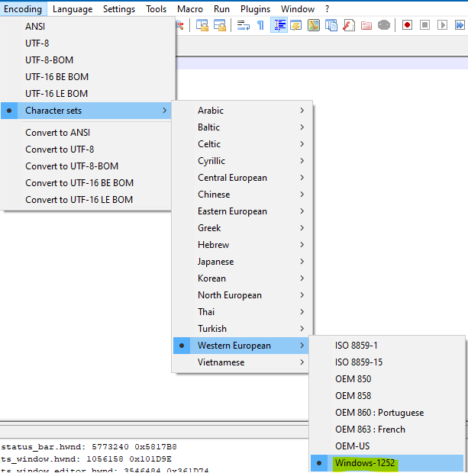Choose Convert to UTF-16 BE BOM
Viewport: 468px width, 473px height.
coord(86,183)
